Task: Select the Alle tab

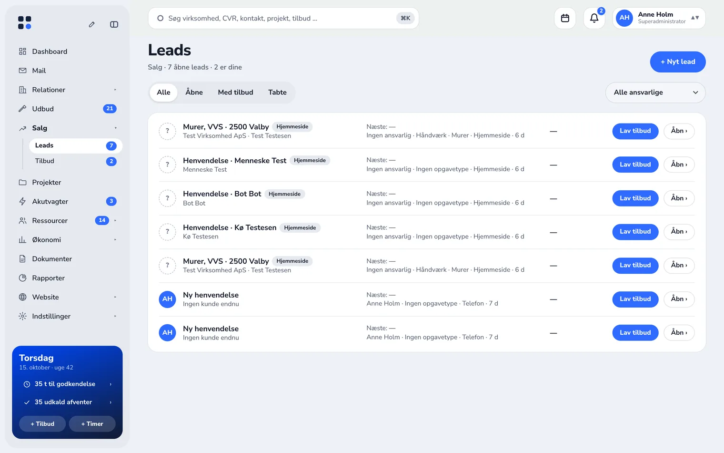Action: [x=163, y=93]
